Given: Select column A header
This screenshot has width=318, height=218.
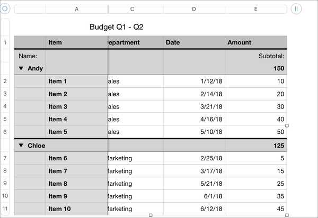Looking at the screenshot, I should [77, 9].
